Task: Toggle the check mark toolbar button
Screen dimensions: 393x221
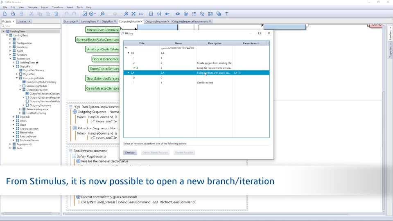Action: 85,14
